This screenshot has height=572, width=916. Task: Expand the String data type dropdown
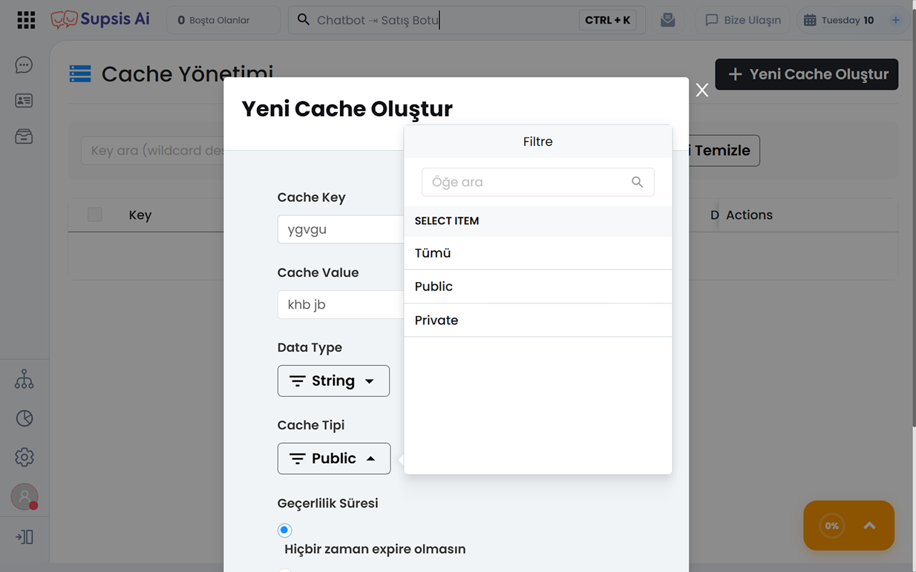333,381
